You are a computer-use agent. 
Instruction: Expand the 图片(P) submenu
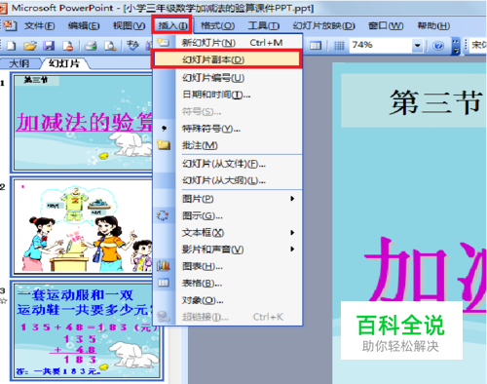228,199
